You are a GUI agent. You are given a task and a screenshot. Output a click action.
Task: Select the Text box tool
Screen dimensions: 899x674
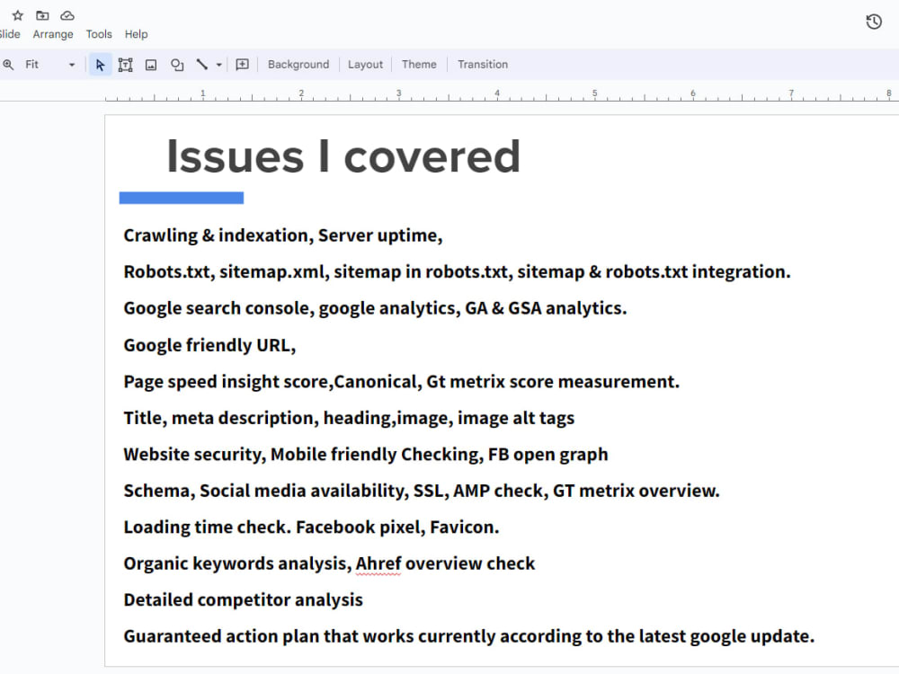coord(126,65)
